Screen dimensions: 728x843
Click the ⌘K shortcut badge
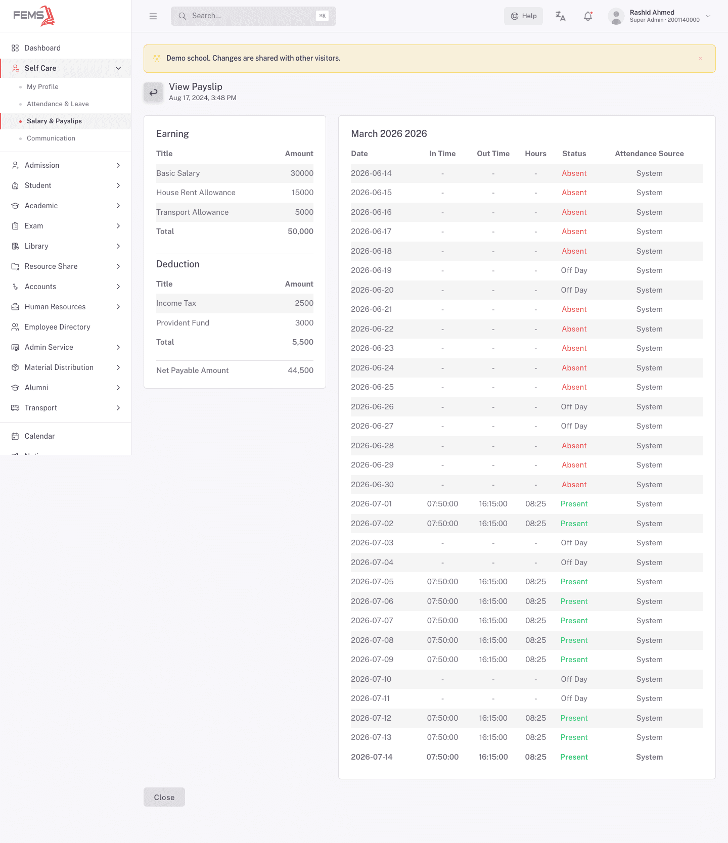pos(322,16)
